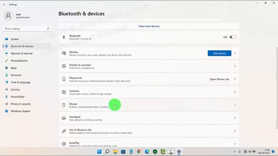Click the Pen & Windows Ink row title
This screenshot has width=278, height=156.
[x=80, y=130]
